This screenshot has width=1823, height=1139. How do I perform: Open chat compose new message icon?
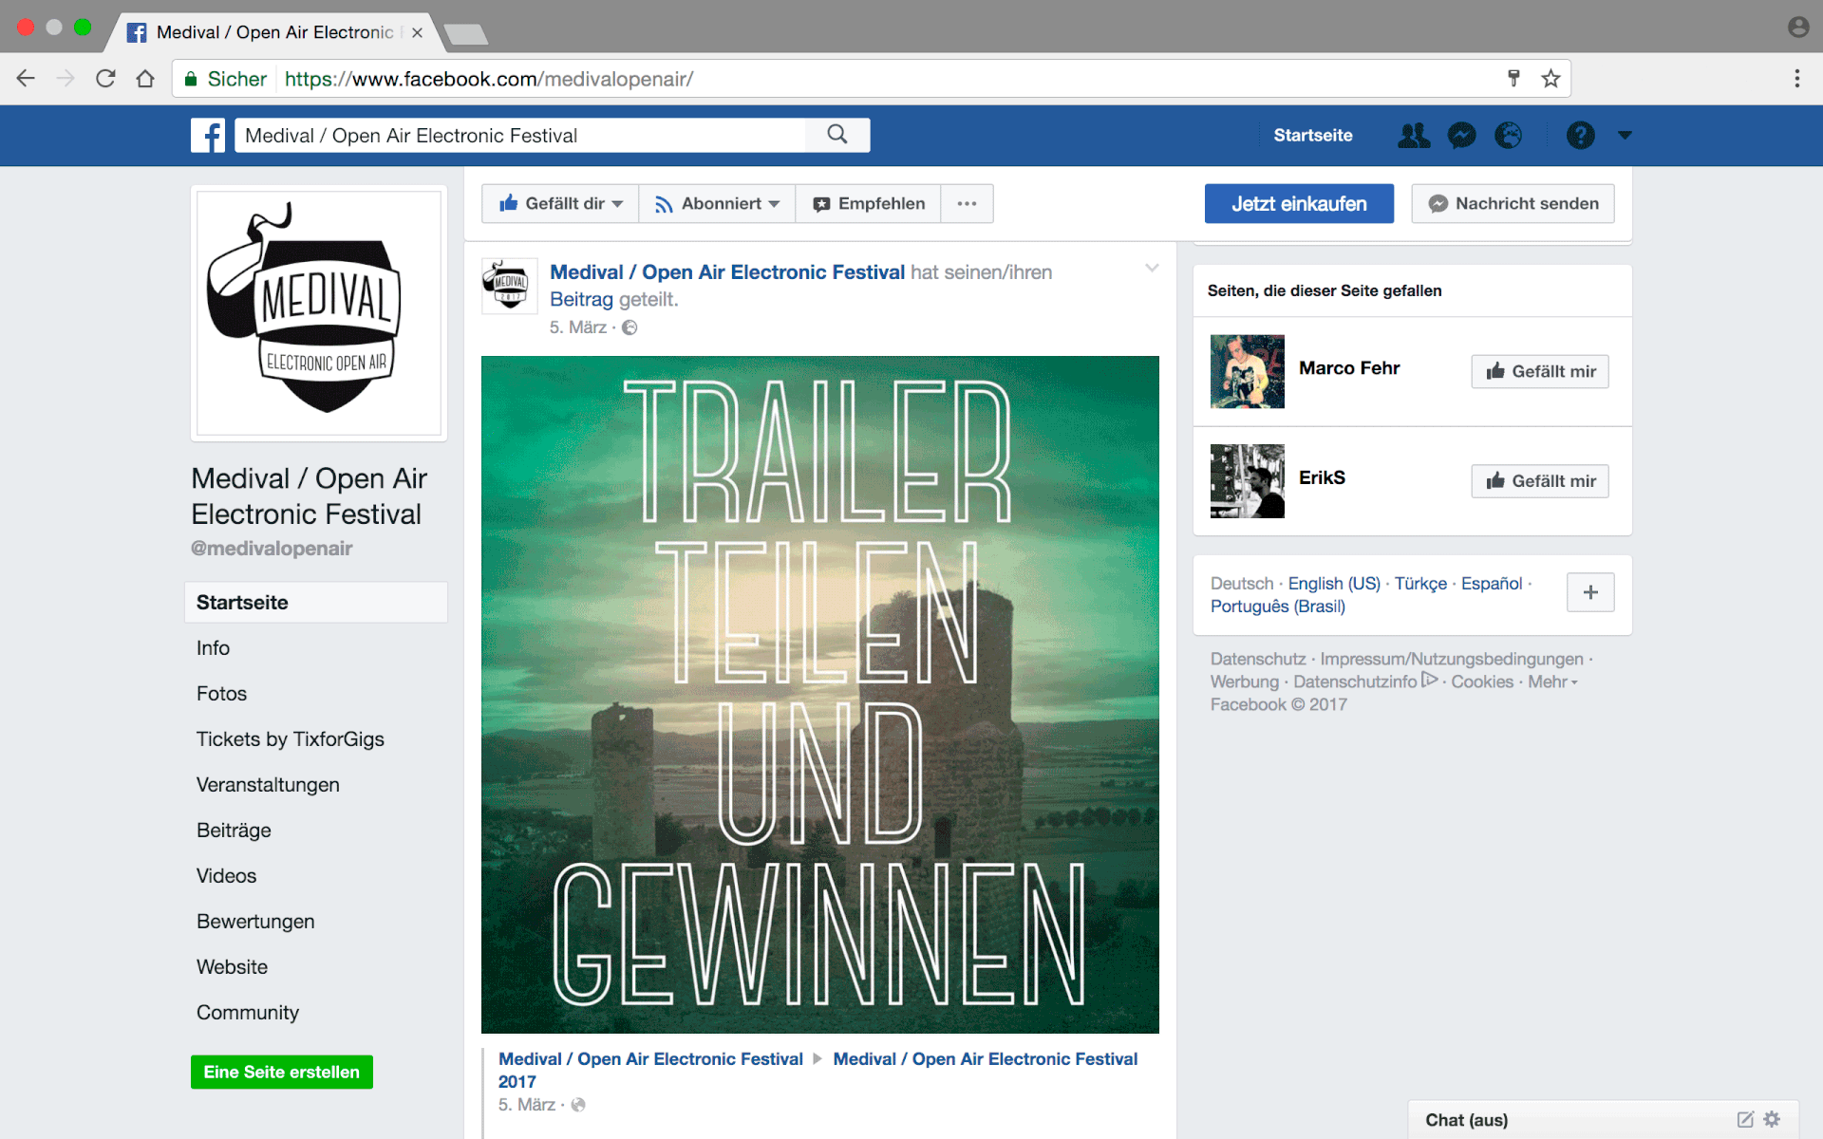click(x=1745, y=1119)
